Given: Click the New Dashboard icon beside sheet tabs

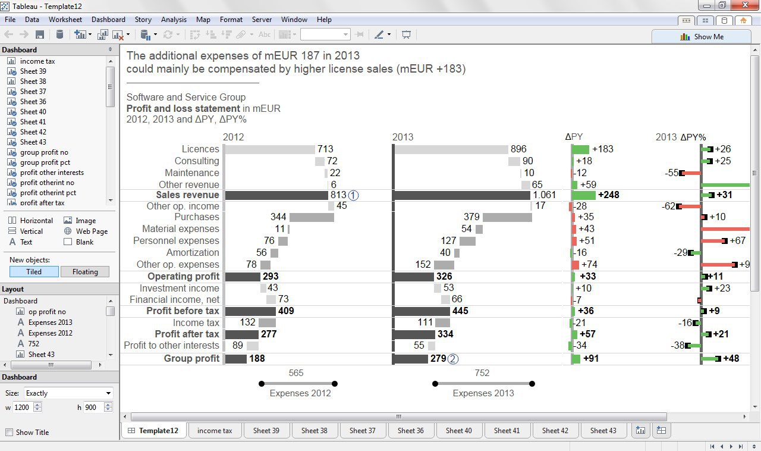Looking at the screenshot, I should click(661, 430).
